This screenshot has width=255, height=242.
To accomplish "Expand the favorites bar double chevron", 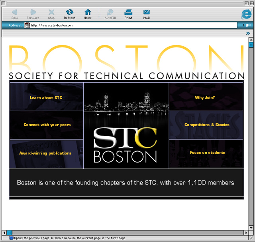I will (x=248, y=34).
